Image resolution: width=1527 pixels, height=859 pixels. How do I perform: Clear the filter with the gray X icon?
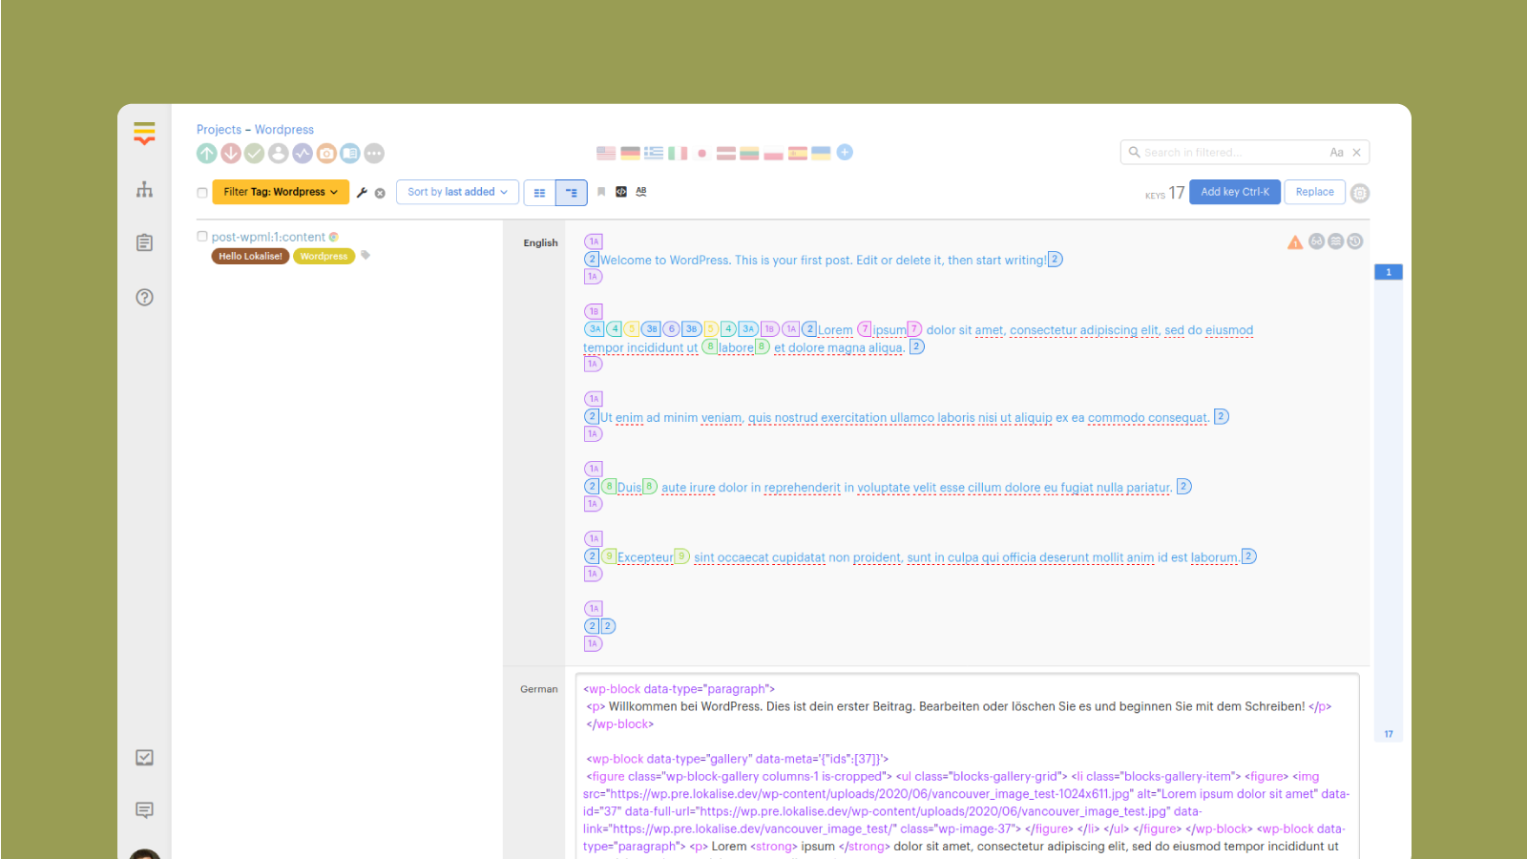(380, 193)
